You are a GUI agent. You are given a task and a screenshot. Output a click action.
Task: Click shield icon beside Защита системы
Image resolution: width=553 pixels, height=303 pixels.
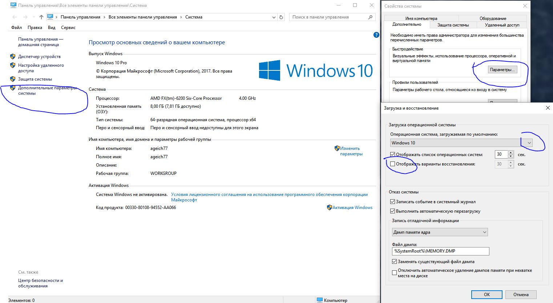coord(13,79)
